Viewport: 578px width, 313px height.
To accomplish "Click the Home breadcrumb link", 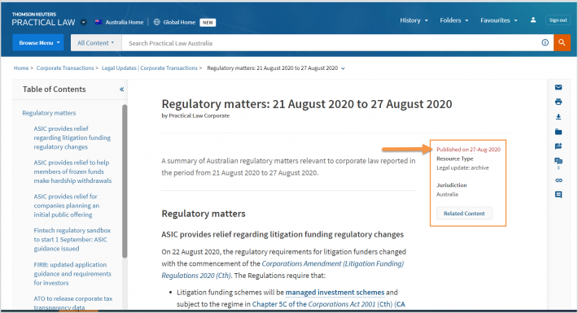I will click(21, 68).
